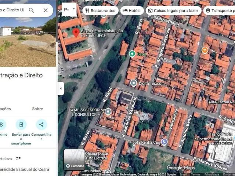Screen dimensions: 235x176
Task: Click the Próximo nearby icon
Action: click(x=1, y=125)
